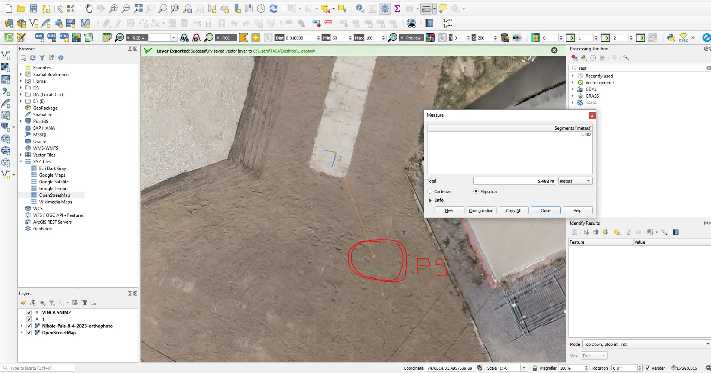This screenshot has height=373, width=711.
Task: Select the Cartesian measurement option
Action: tap(430, 191)
